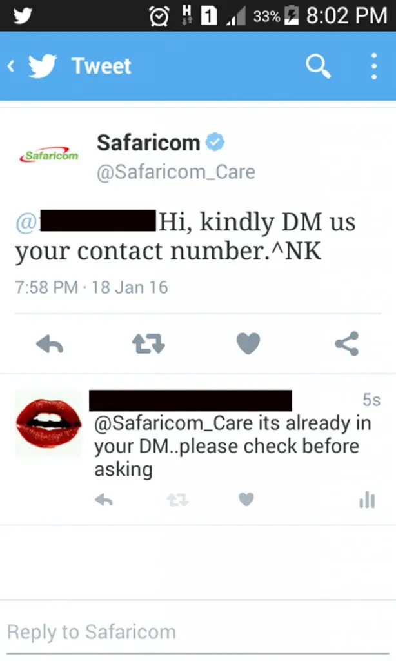Go back using the left chevron
This screenshot has width=396, height=661.
12,66
